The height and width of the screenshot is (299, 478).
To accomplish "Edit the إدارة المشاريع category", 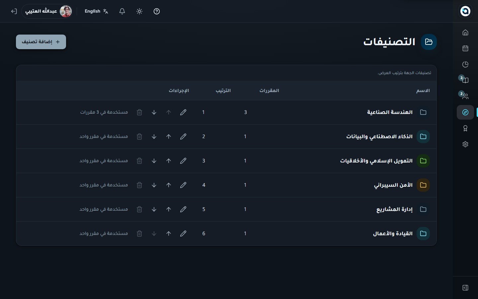I will coord(183,209).
